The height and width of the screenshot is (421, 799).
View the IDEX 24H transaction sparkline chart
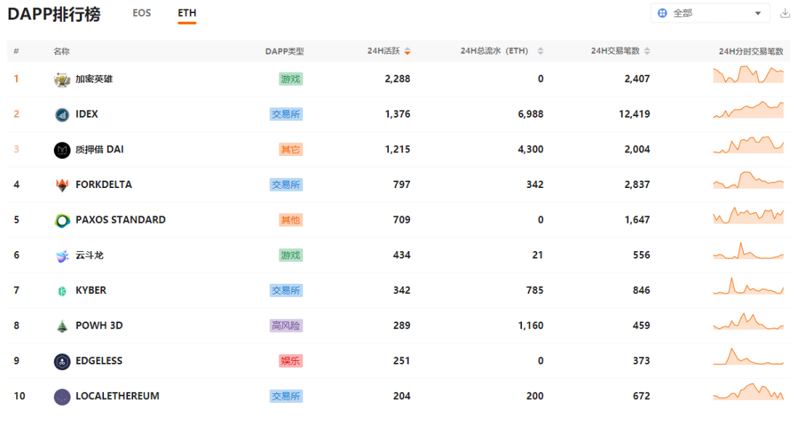[x=748, y=110]
